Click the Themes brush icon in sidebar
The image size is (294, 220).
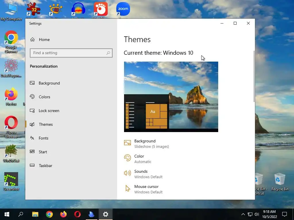pos(32,124)
